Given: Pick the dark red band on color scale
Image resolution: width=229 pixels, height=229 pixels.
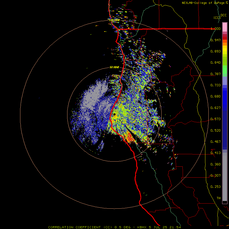Looking at the screenshot, I should click(225, 38).
